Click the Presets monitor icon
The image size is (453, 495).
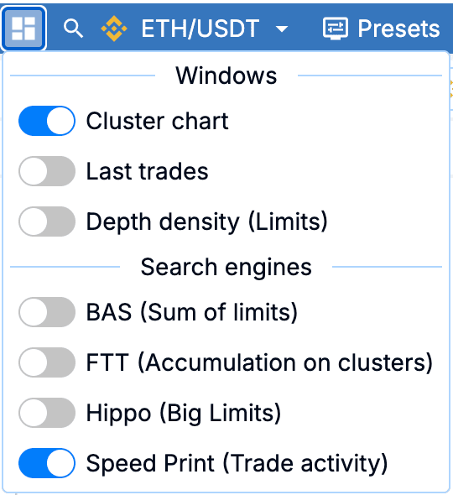336,29
